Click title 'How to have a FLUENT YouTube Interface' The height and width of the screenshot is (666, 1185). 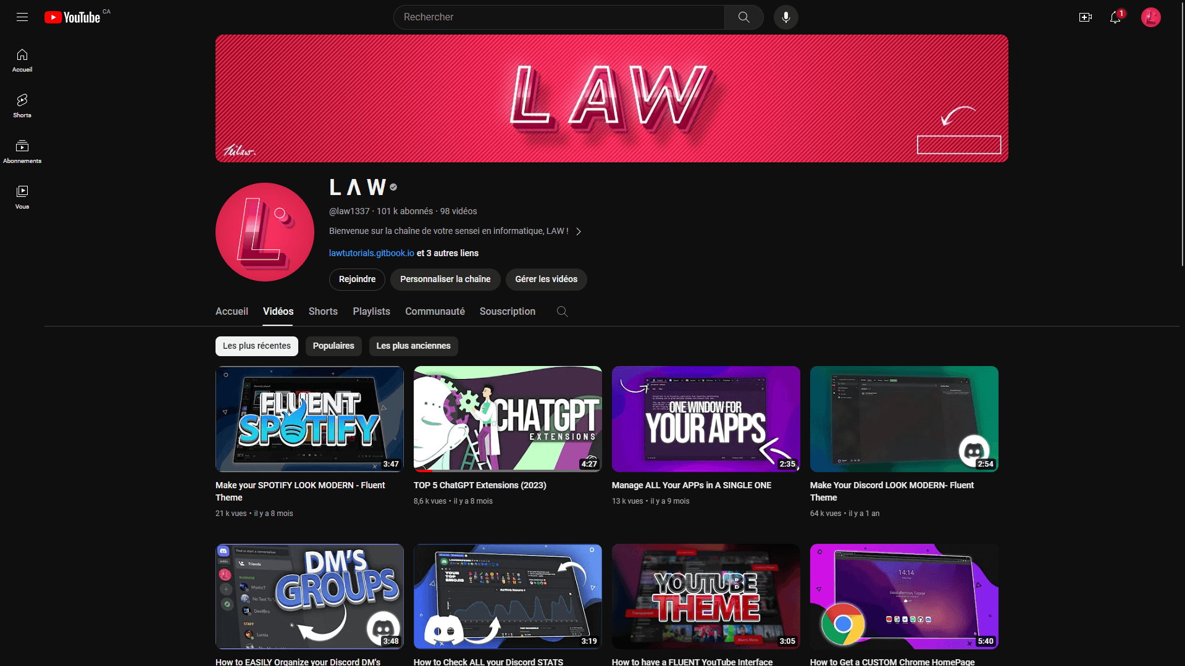[x=692, y=662]
